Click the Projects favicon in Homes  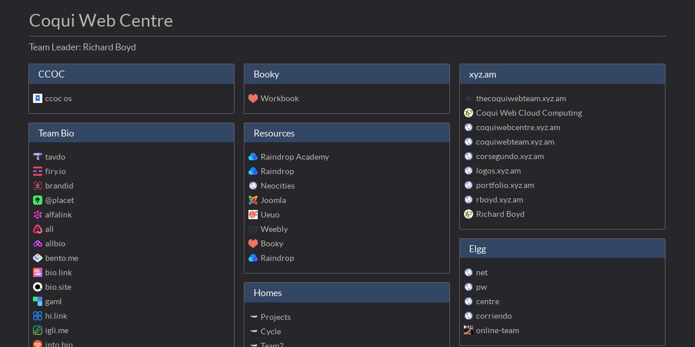pyautogui.click(x=253, y=317)
